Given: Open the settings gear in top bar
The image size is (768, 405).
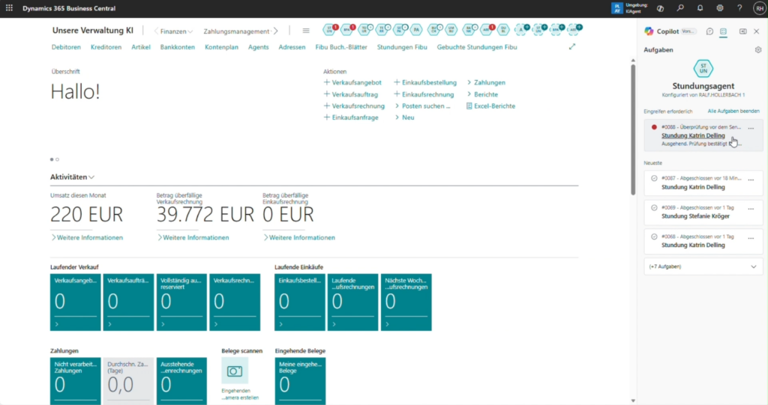Looking at the screenshot, I should pyautogui.click(x=719, y=7).
